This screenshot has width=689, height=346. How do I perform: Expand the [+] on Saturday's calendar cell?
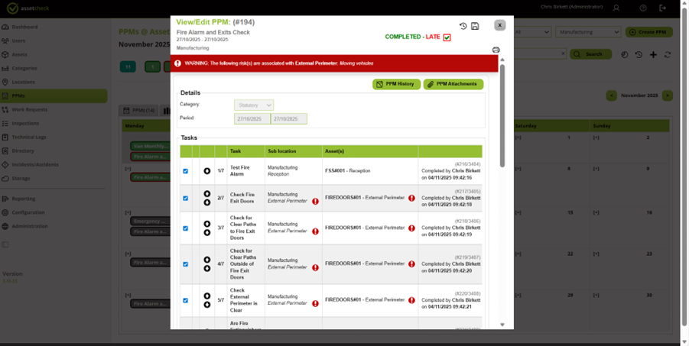pos(520,137)
